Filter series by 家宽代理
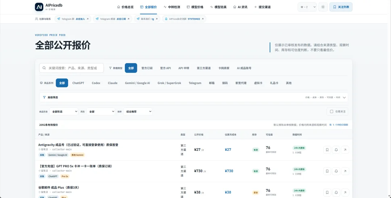 click(241, 83)
